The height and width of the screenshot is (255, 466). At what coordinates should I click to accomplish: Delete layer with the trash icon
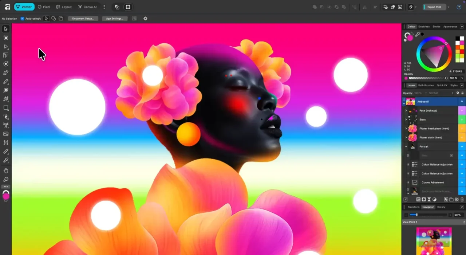pyautogui.click(x=462, y=199)
